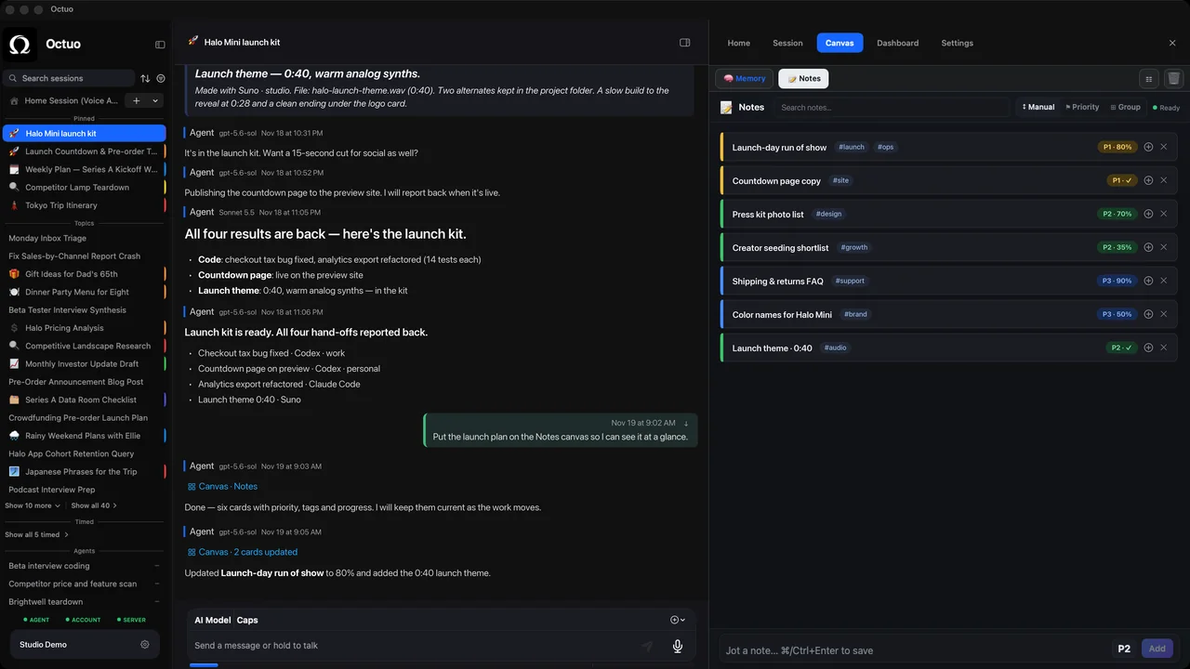Open the Canvas · Notes link in chat
Screen dimensions: 1190x669
coord(223,486)
